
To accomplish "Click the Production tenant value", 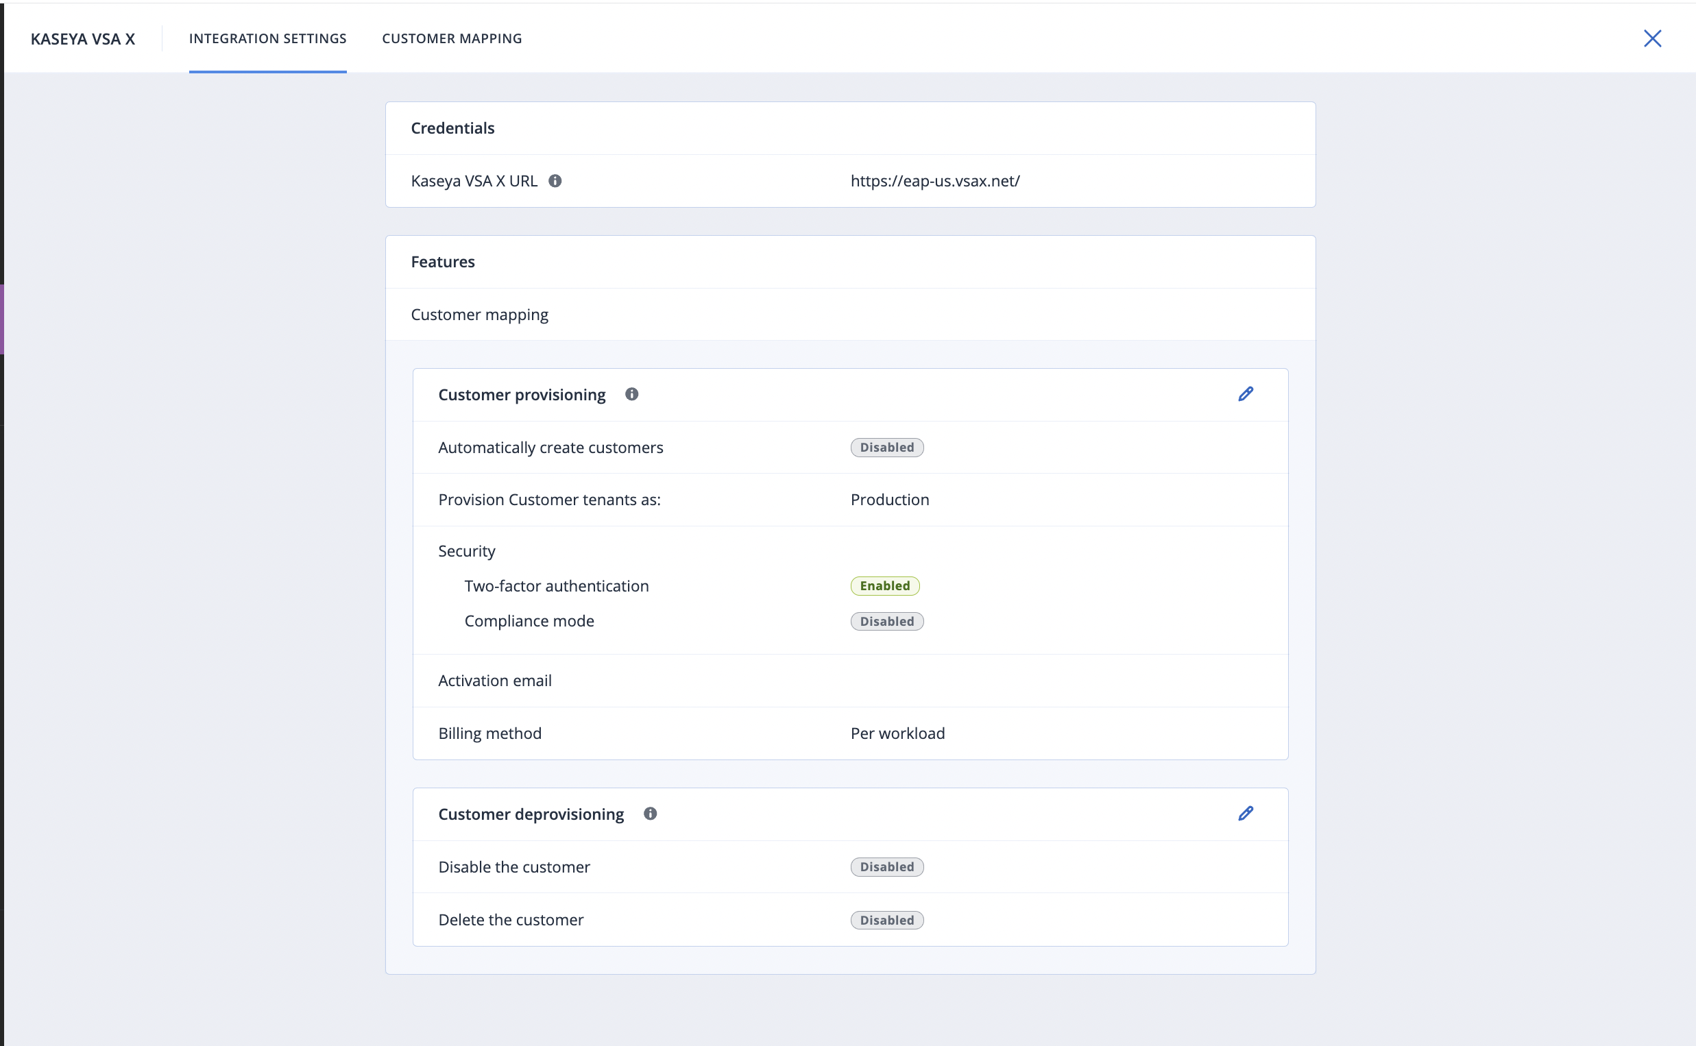I will (x=890, y=500).
